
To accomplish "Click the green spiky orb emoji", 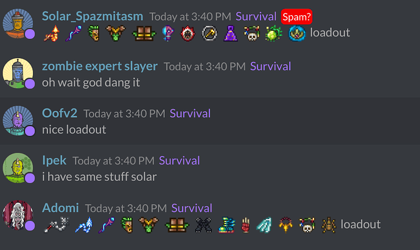I will tap(273, 33).
